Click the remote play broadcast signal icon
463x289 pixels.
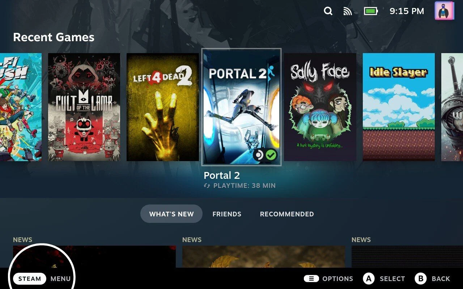point(348,11)
